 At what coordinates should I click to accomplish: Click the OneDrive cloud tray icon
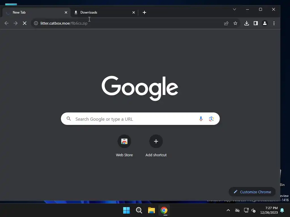237,210
